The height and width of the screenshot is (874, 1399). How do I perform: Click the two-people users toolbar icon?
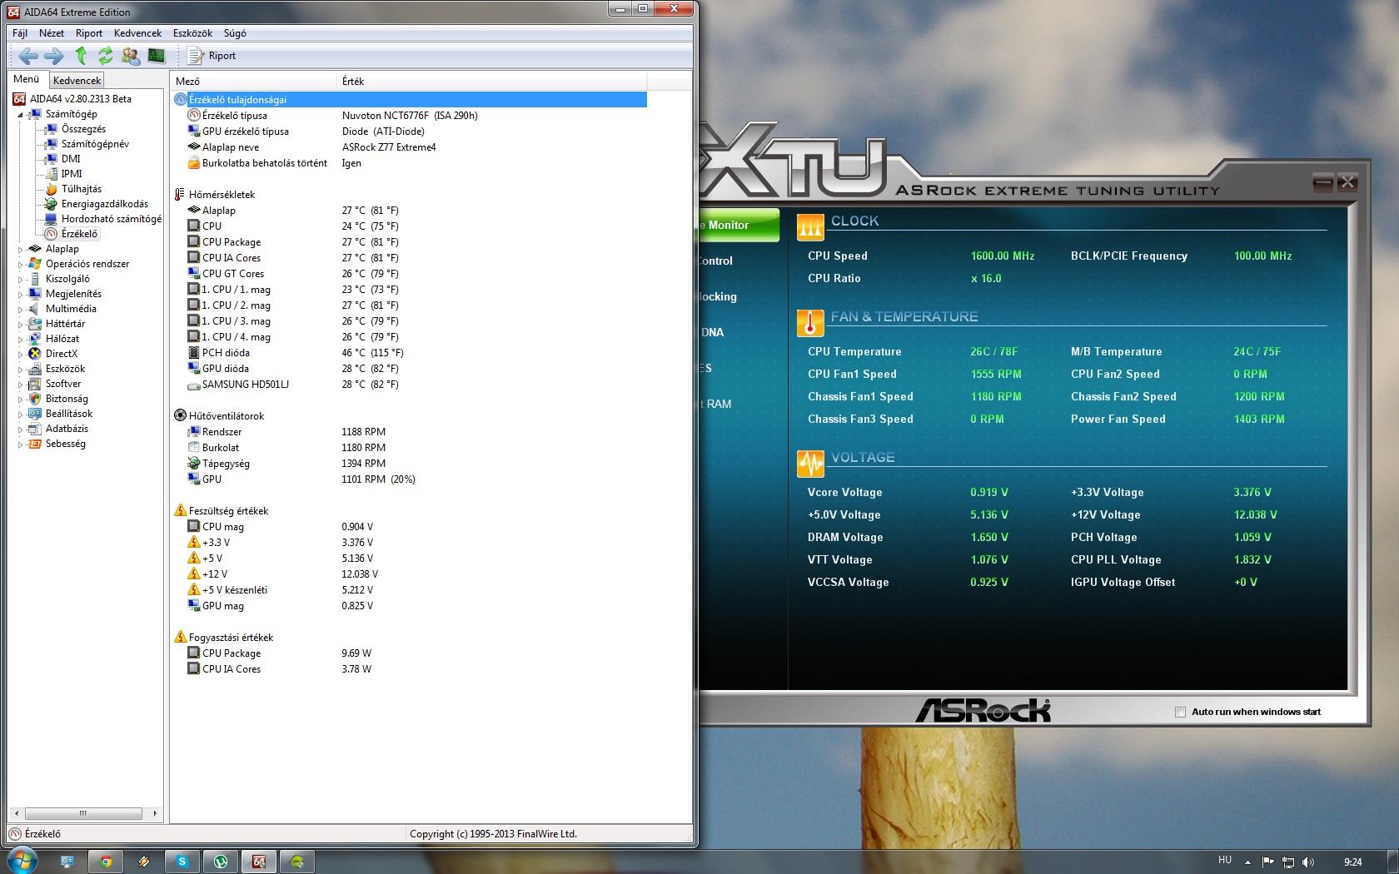point(131,56)
